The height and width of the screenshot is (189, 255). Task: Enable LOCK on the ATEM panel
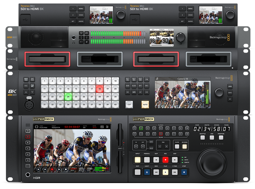pyautogui.click(x=230, y=86)
